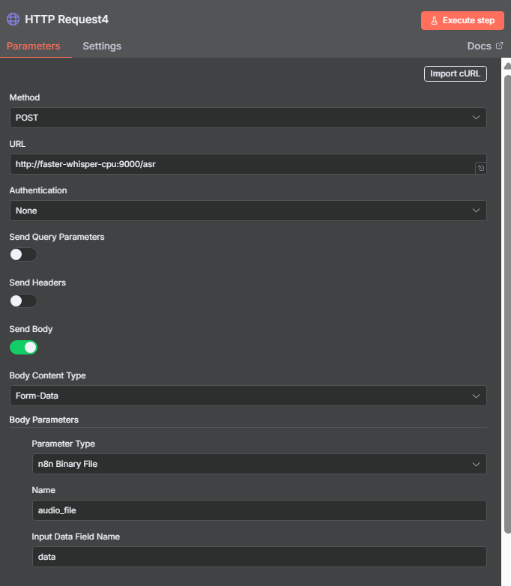
Task: Expand Parameter Type n8n Binary File dropdown
Action: (x=259, y=464)
